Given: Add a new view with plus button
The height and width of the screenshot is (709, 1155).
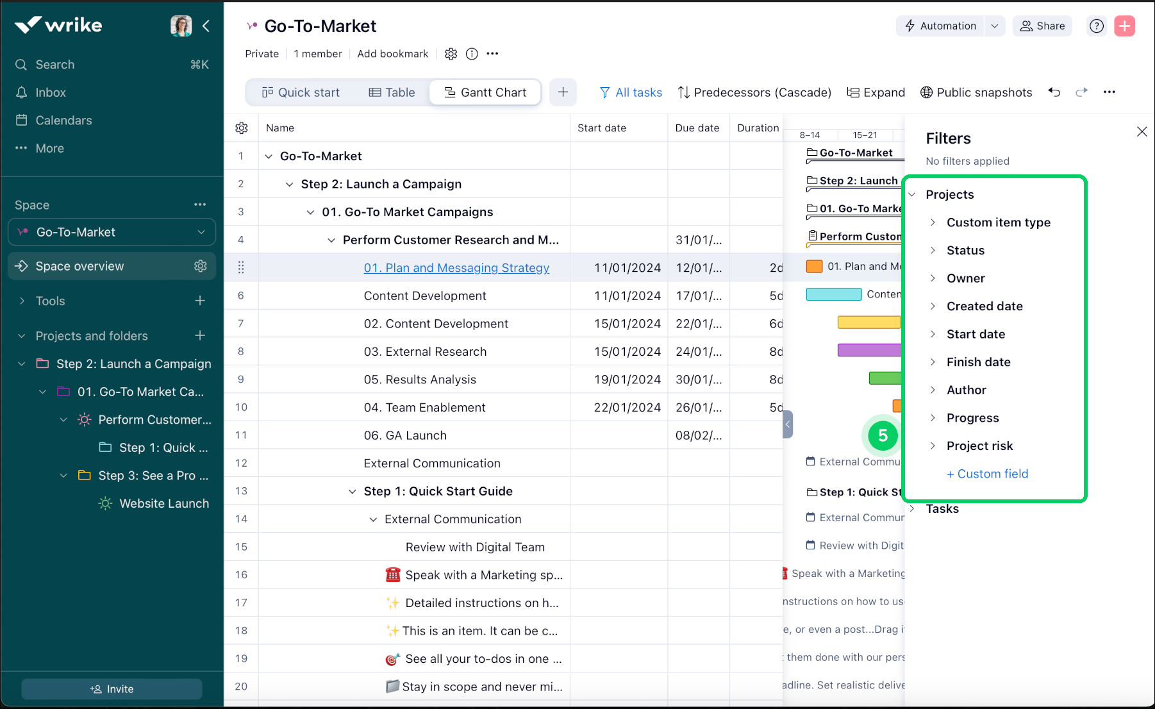Looking at the screenshot, I should [x=563, y=92].
